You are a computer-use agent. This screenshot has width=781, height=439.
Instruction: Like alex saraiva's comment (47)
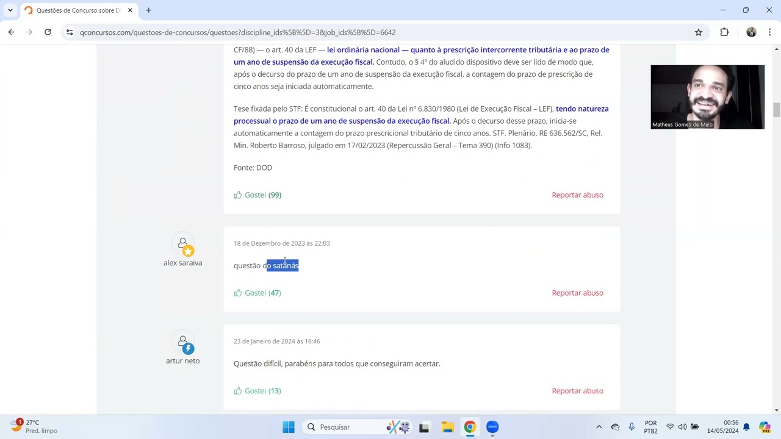[x=257, y=293]
